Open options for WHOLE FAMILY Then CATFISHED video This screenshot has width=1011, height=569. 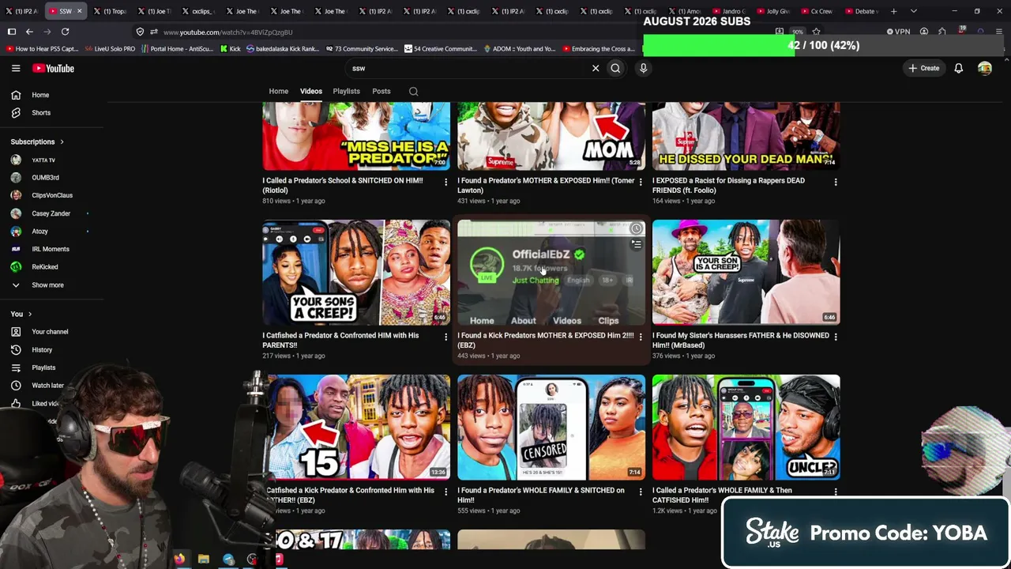[x=836, y=492]
